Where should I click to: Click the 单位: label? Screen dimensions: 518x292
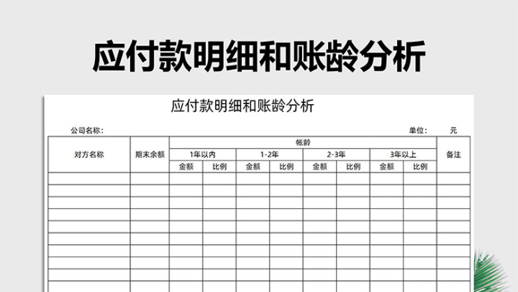418,131
